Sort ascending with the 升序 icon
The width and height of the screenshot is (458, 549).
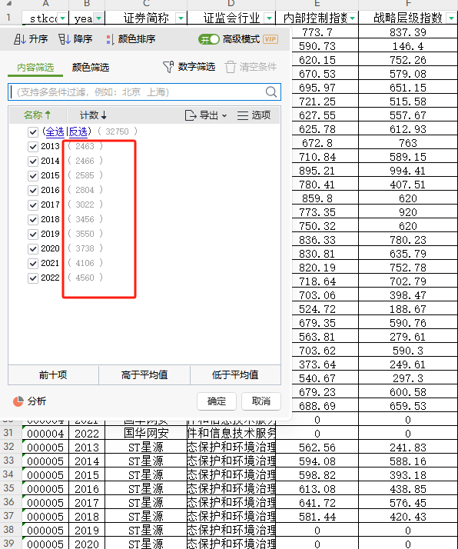[x=19, y=39]
